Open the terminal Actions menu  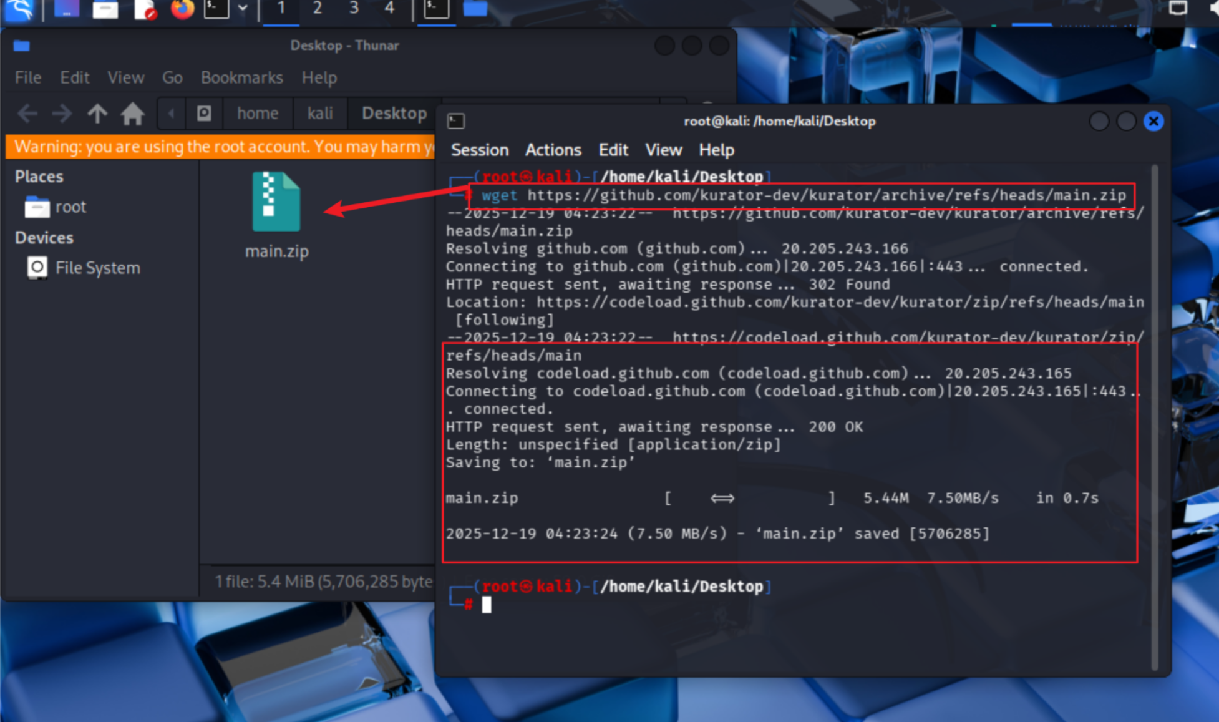coord(553,150)
